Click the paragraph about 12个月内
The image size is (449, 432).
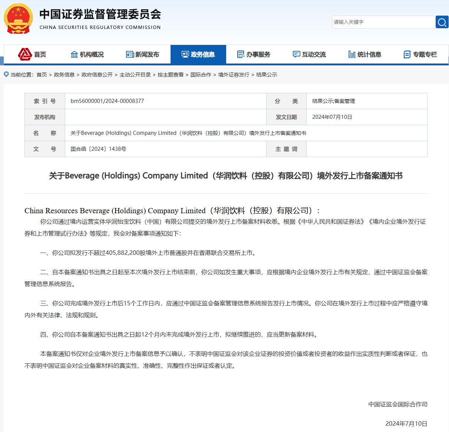coord(179,335)
